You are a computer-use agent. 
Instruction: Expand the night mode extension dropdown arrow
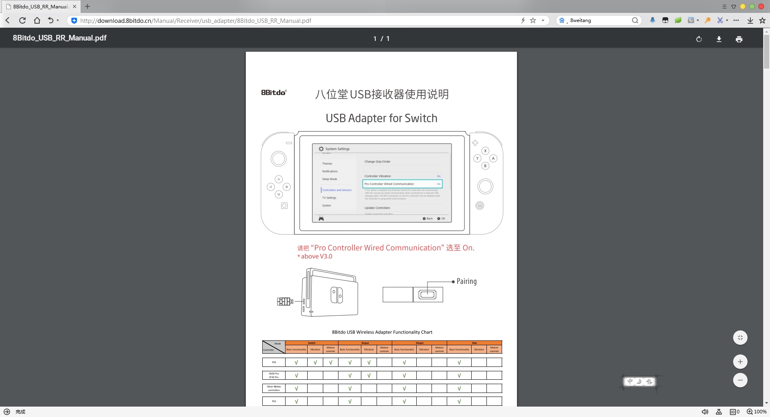click(x=698, y=20)
